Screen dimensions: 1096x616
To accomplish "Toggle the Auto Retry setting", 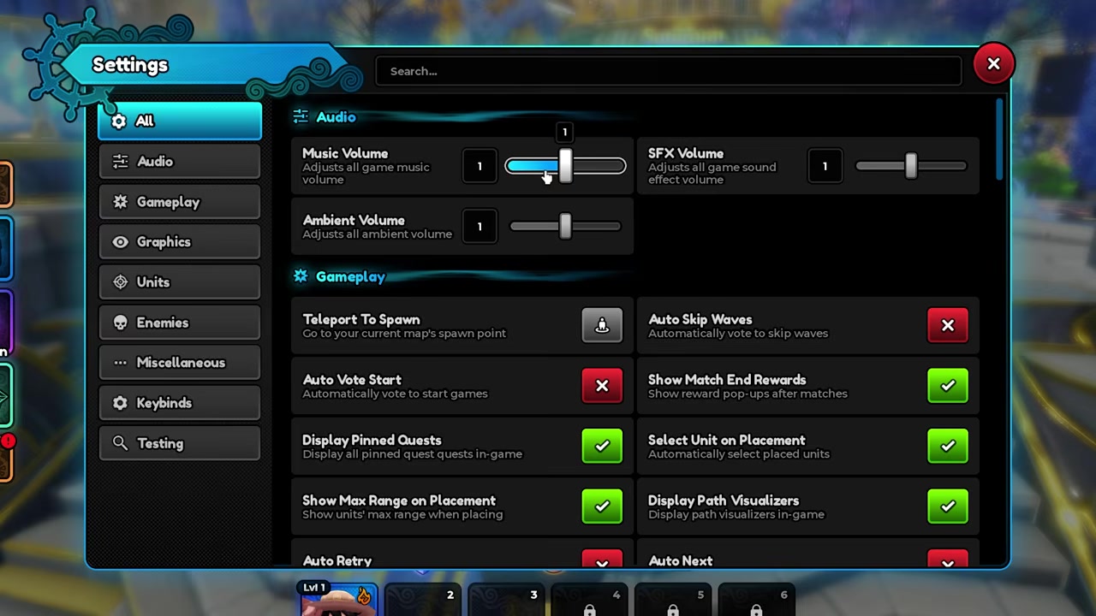I will (602, 558).
